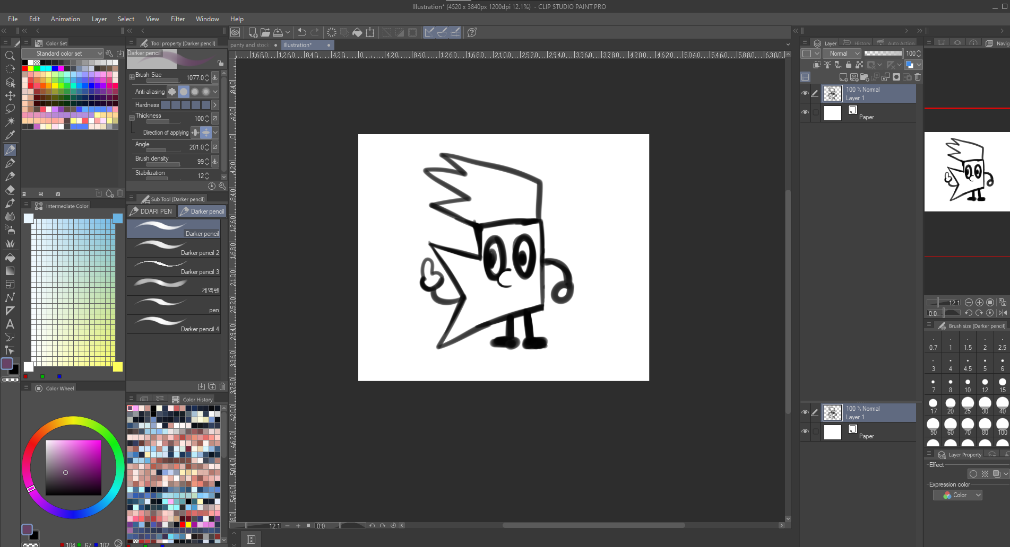
Task: Hide Layer 1 with its eye icon
Action: point(805,94)
